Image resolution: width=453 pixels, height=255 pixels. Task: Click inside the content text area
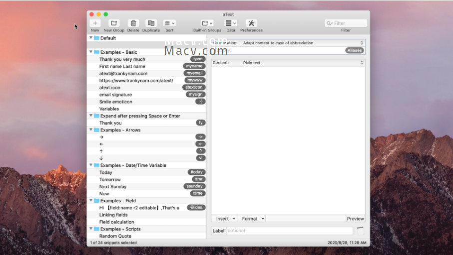(288, 140)
